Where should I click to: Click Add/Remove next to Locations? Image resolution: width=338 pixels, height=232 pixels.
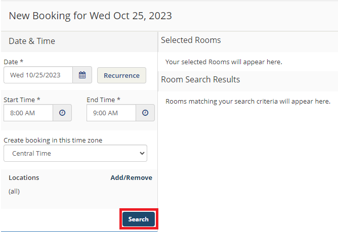[131, 178]
